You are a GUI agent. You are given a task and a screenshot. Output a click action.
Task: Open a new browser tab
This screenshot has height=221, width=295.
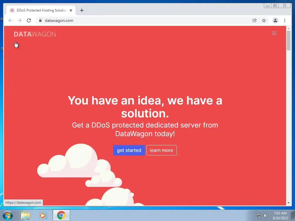[82, 10]
